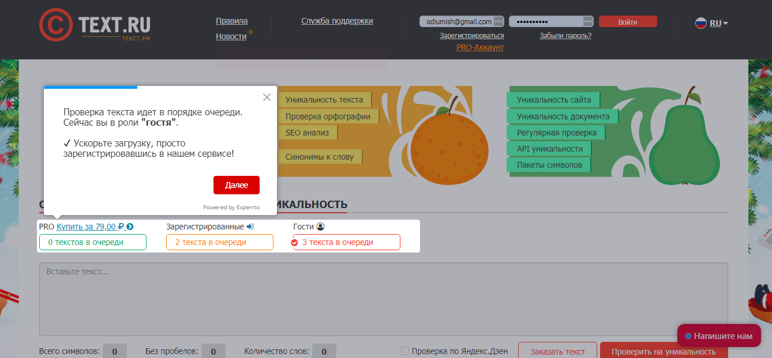772x358 pixels.
Task: Click the Russian flag icon
Action: pos(701,23)
